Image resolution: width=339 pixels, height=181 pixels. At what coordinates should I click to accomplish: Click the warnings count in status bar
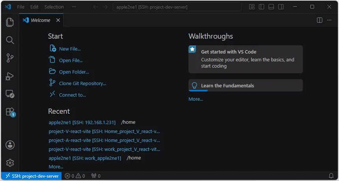point(80,176)
